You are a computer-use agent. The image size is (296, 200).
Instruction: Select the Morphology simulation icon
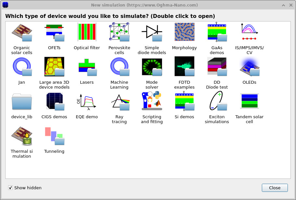click(184, 32)
